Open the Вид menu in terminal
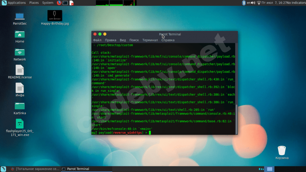Screen dimensions: 306x172 (123, 40)
